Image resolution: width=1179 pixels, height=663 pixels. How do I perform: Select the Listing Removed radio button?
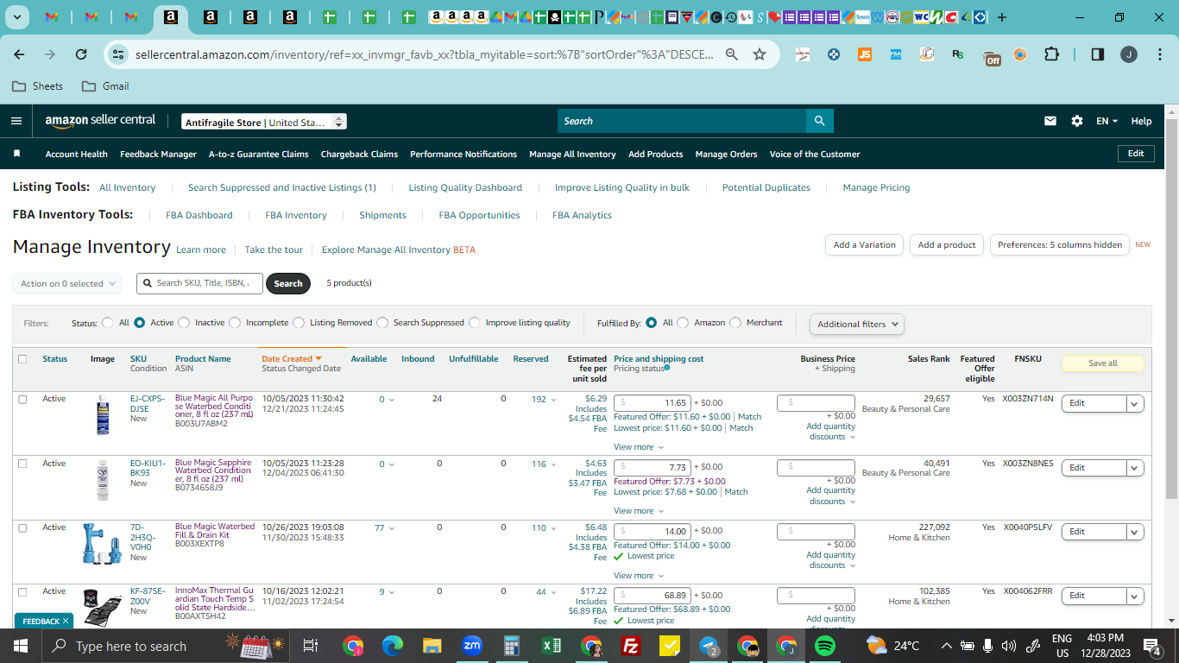coord(299,323)
